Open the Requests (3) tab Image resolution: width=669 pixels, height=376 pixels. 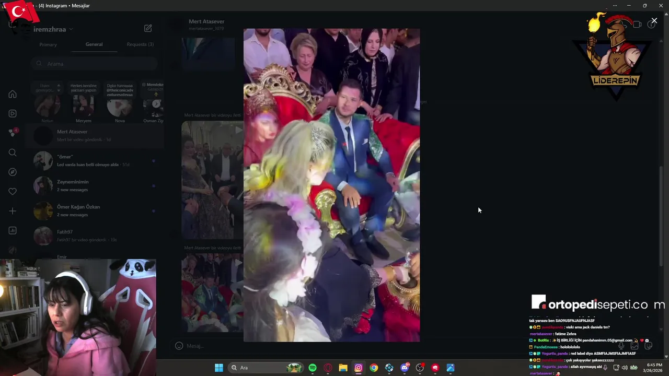pos(140,44)
